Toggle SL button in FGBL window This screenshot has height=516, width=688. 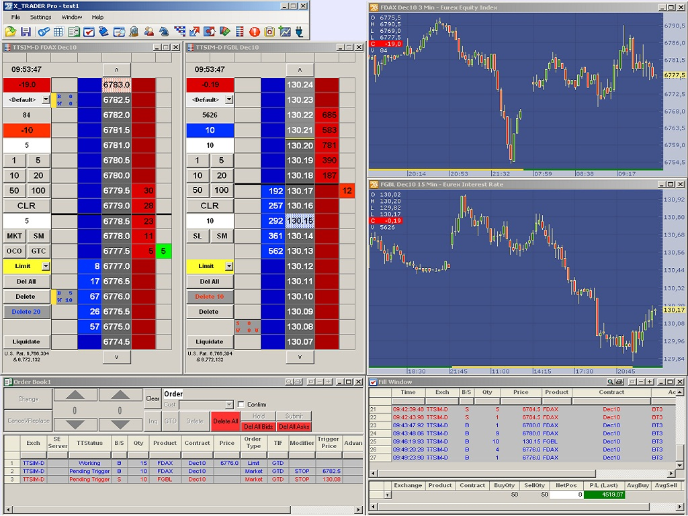click(x=198, y=236)
